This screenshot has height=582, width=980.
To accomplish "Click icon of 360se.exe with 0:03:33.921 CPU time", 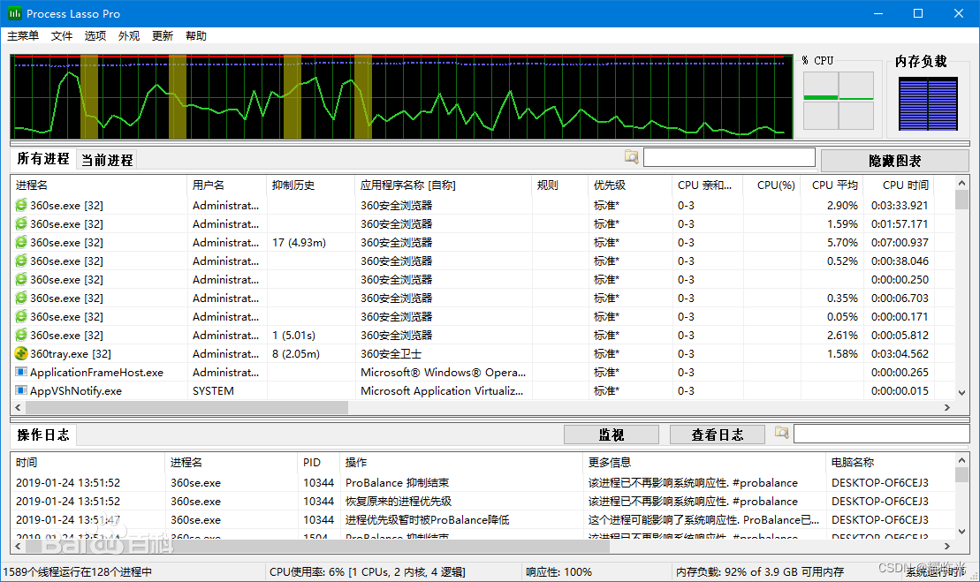I will 21,205.
